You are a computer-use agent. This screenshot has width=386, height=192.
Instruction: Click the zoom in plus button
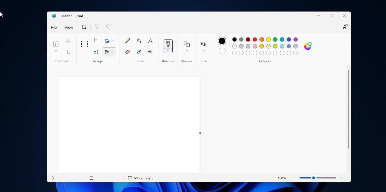pyautogui.click(x=342, y=178)
